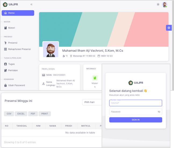Collapse sidebar with double chevron icon
The image size is (174, 148).
[x=31, y=4]
